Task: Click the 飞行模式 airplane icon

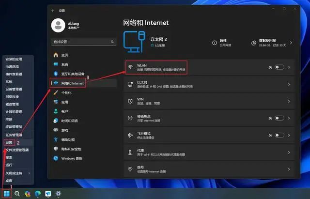Action: click(130, 135)
